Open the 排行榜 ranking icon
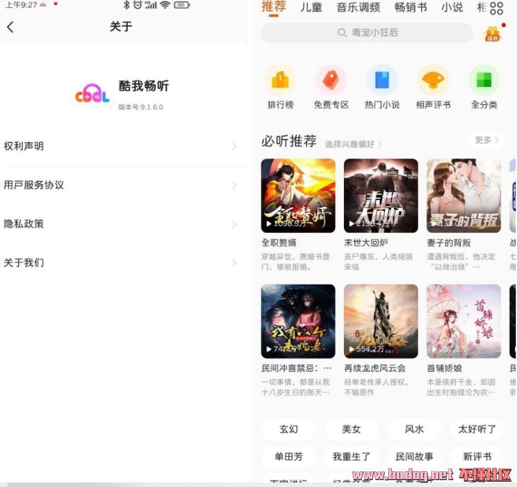This screenshot has height=487, width=517. (x=280, y=80)
